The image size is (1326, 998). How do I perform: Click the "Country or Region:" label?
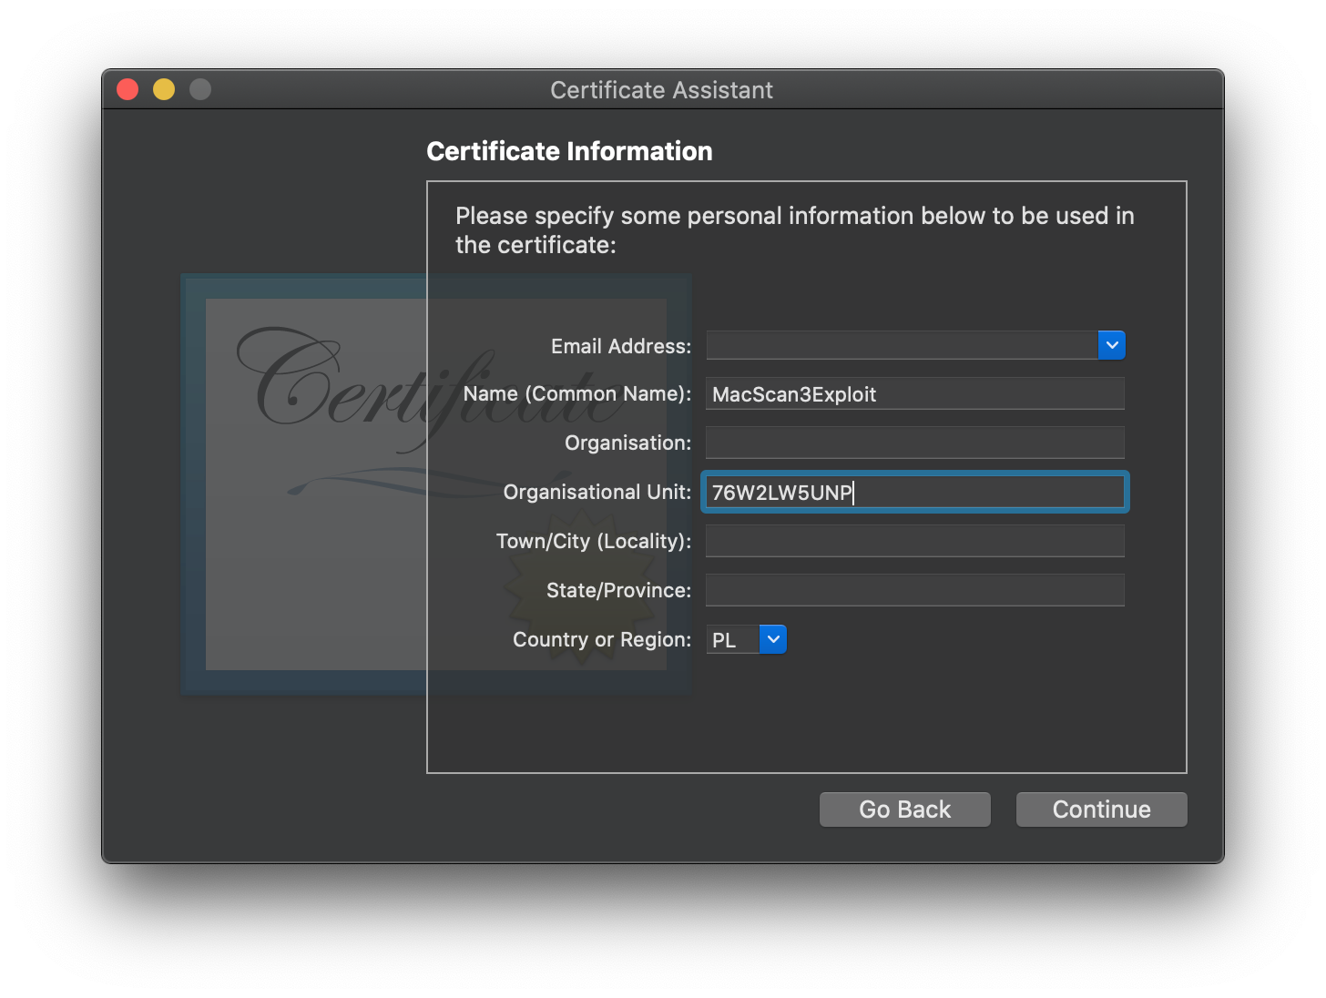point(602,639)
